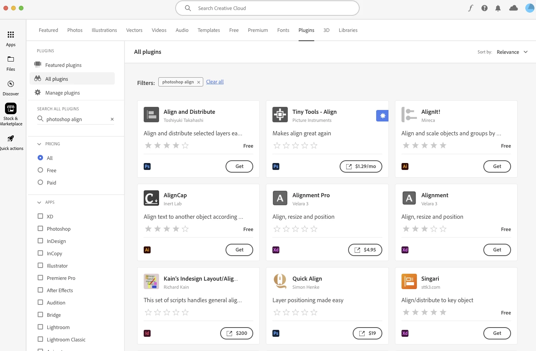Open the Discover compass icon
The width and height of the screenshot is (536, 351).
coord(11,84)
